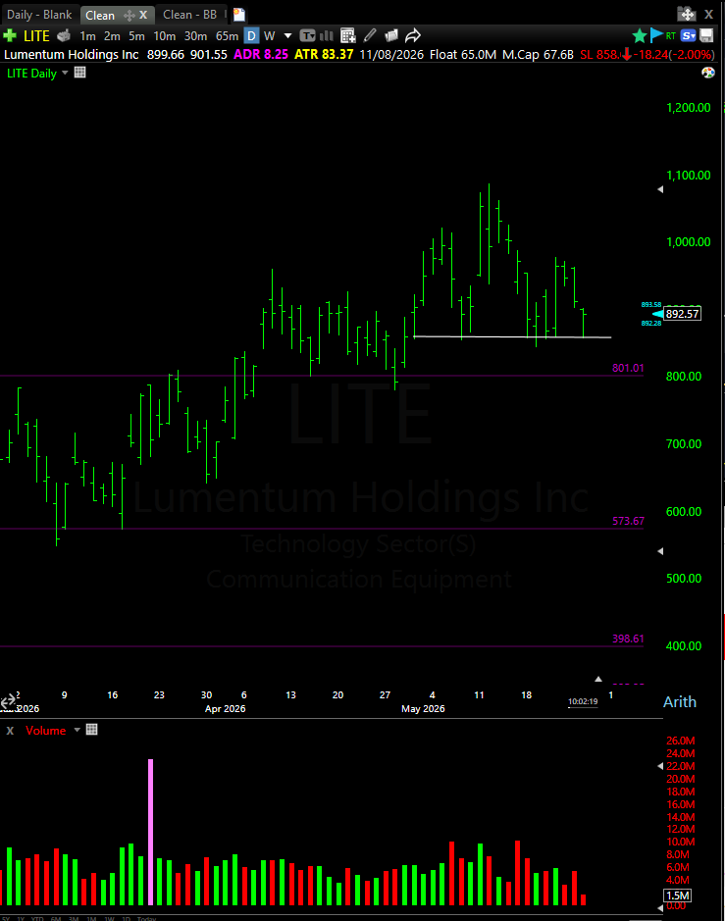Click the red Volume label

[x=46, y=731]
